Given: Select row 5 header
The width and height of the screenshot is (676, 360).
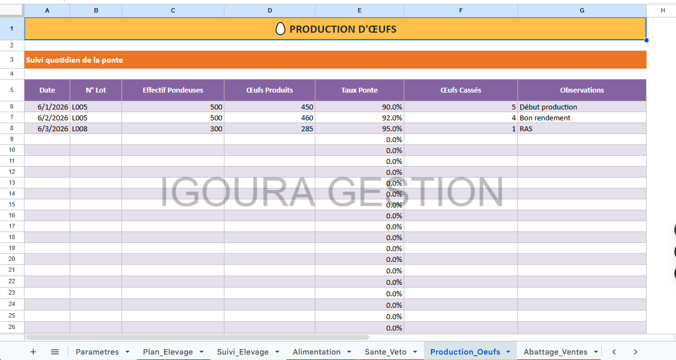Looking at the screenshot, I should pos(12,90).
